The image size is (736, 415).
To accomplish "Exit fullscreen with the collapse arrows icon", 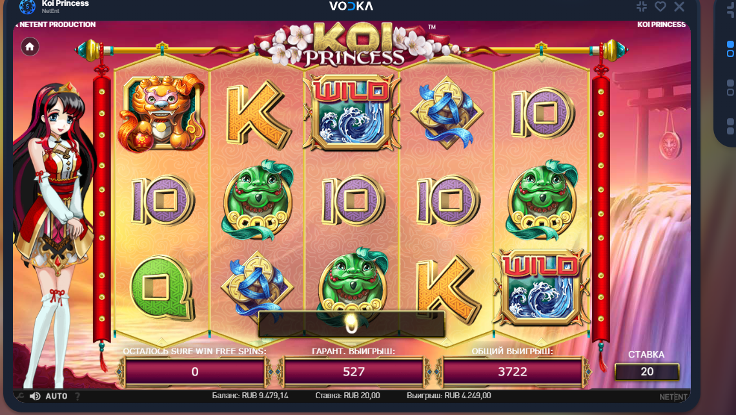I will [x=642, y=6].
